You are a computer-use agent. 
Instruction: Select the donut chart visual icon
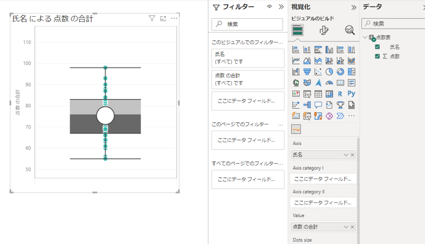[340, 72]
